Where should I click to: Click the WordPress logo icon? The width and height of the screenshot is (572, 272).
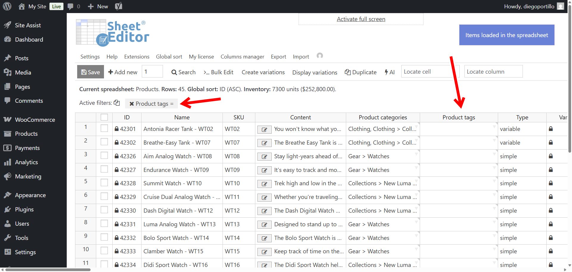[x=7, y=6]
